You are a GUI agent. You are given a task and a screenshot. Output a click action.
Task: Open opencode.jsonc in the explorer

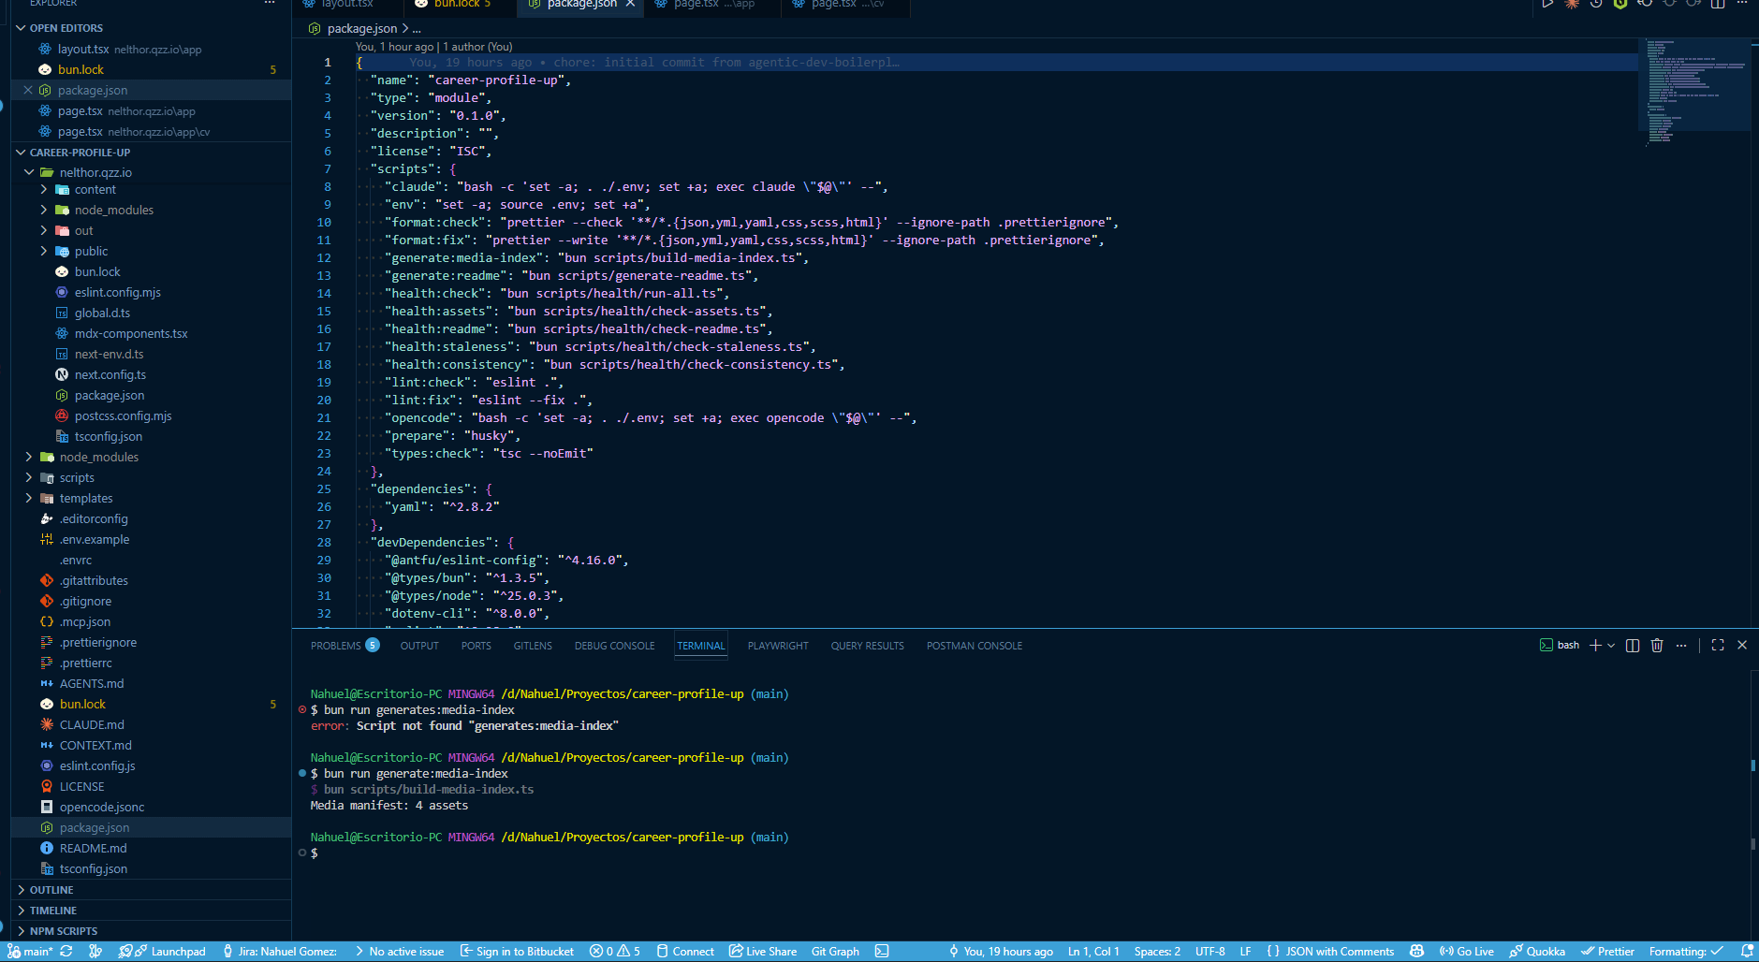click(102, 807)
